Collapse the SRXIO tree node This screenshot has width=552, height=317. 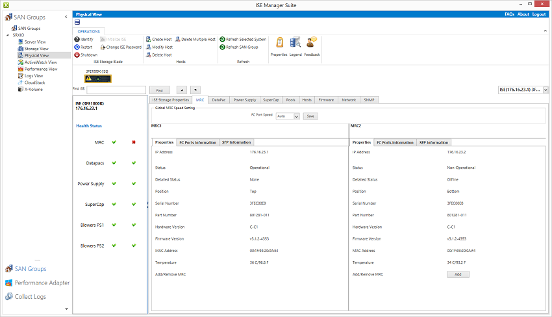point(8,35)
